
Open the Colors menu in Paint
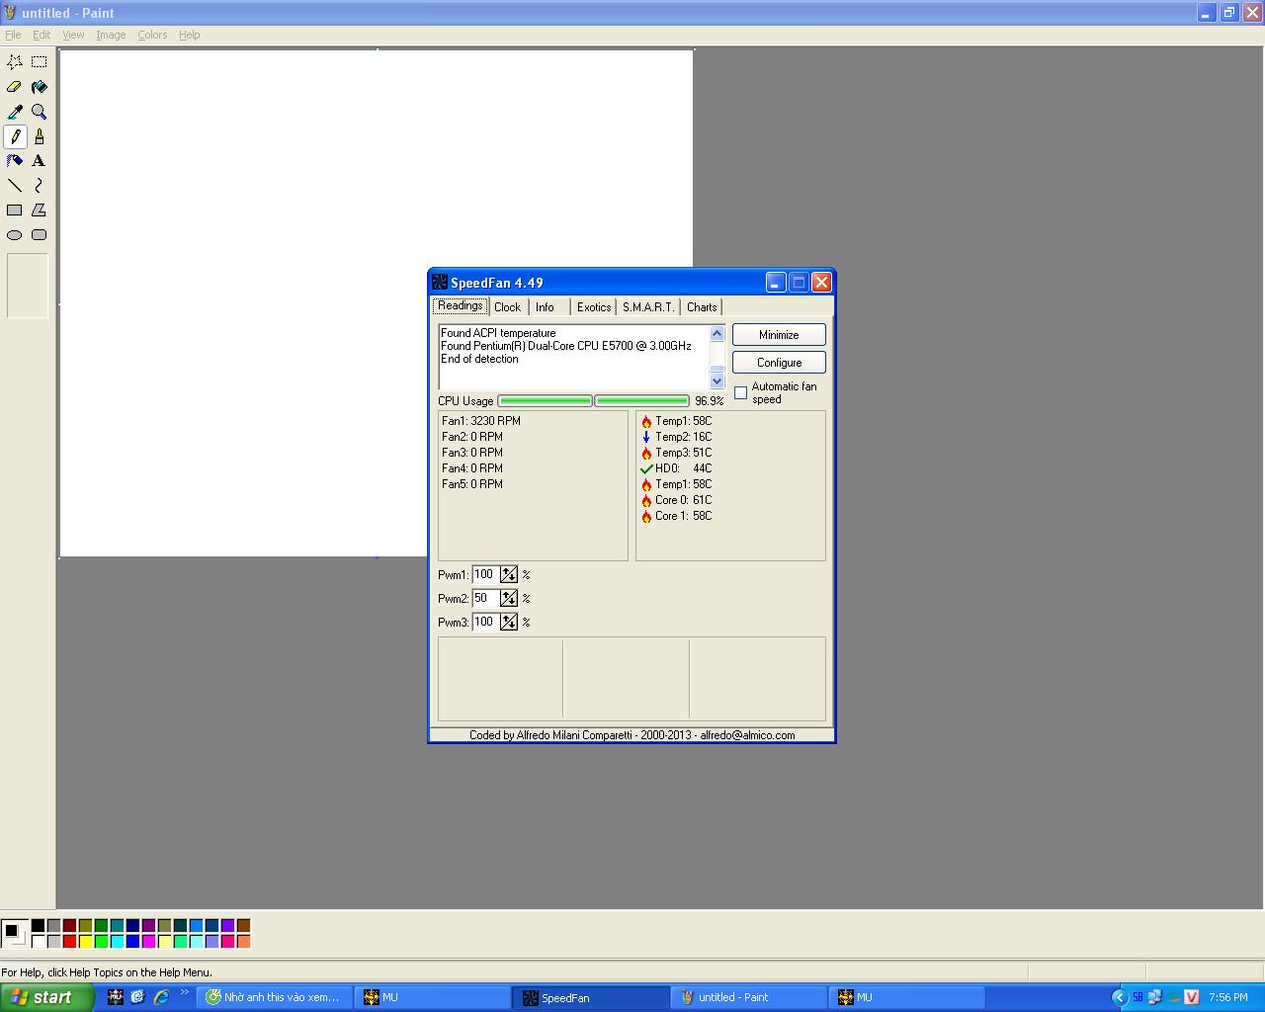pos(152,35)
